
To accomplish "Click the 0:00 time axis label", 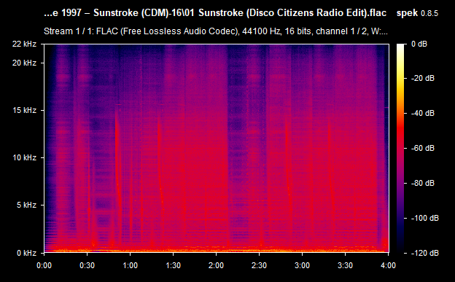I will coord(44,265).
